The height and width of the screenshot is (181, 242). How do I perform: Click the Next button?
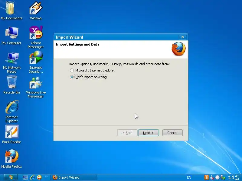pos(148,133)
